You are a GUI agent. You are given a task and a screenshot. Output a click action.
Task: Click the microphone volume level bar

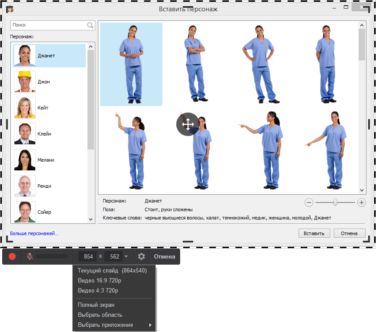51,256
